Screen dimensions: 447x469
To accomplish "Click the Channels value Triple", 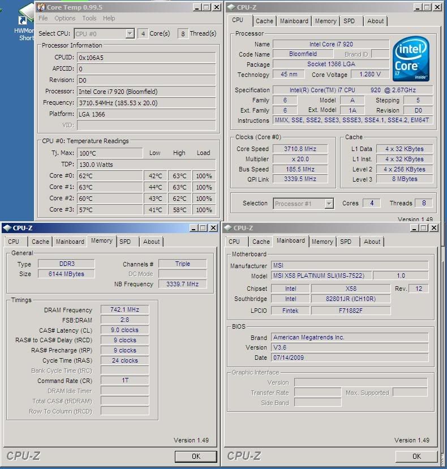I will coord(183,264).
